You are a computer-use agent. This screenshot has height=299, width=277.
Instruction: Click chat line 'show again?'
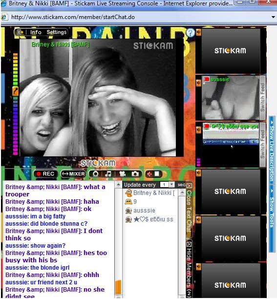click(35, 245)
